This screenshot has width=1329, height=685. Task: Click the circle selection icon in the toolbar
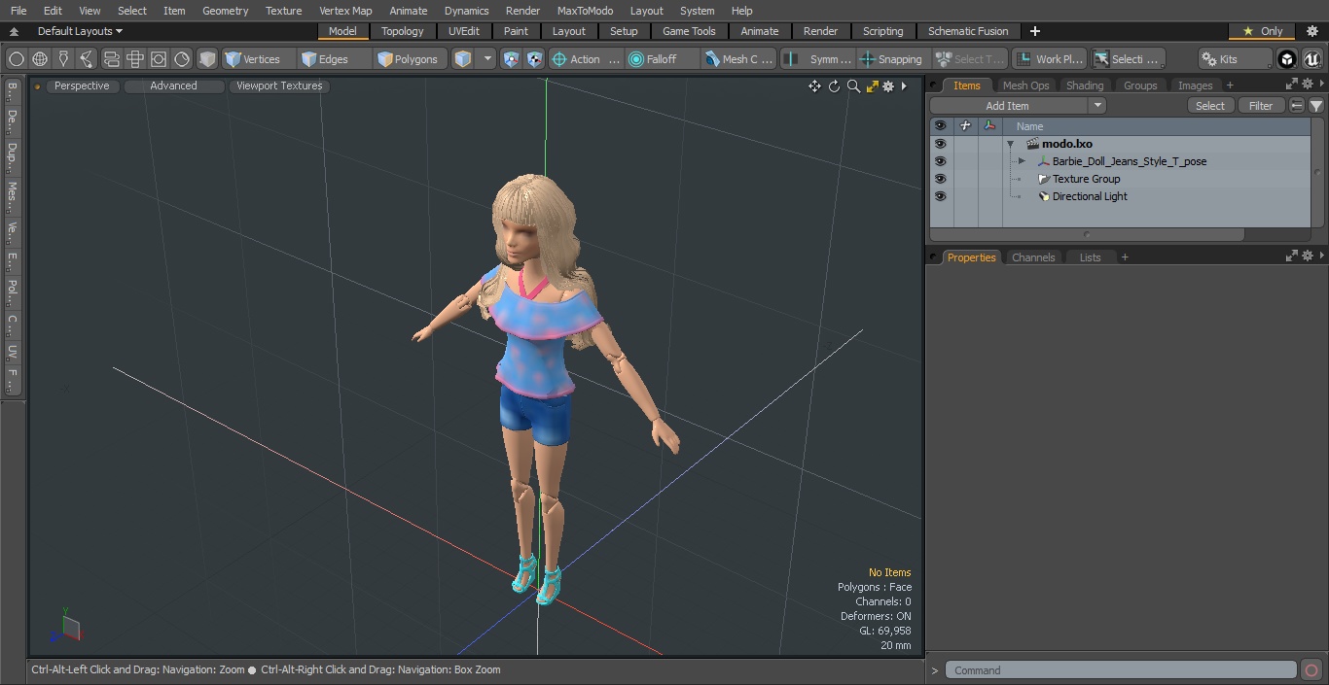[x=17, y=59]
